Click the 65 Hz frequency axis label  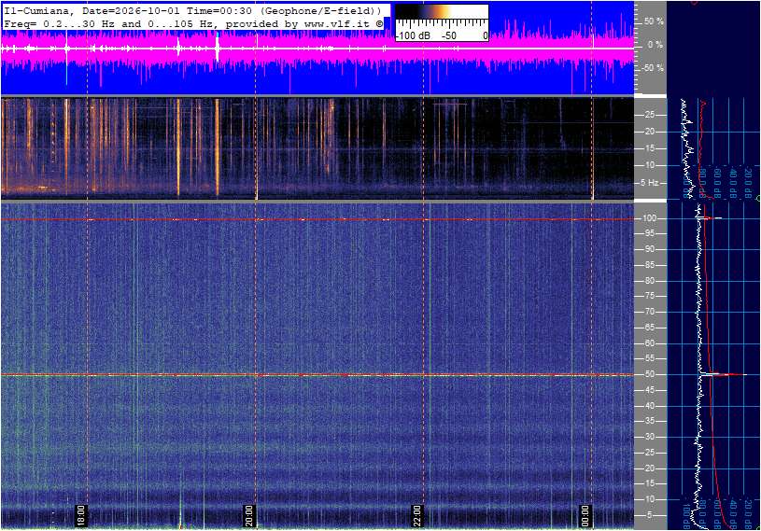coord(649,328)
